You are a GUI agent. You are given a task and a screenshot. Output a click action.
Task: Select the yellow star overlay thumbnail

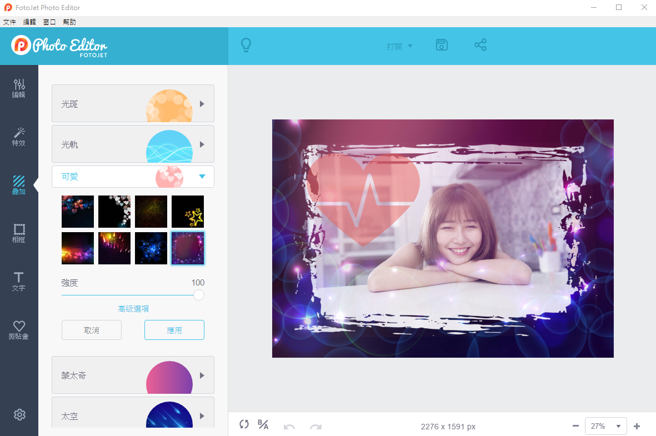click(187, 212)
